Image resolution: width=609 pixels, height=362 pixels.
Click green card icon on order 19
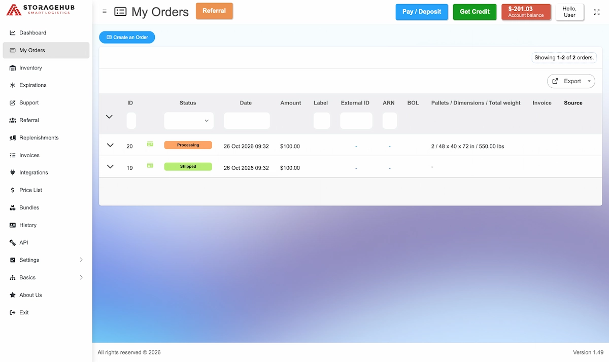pos(150,165)
